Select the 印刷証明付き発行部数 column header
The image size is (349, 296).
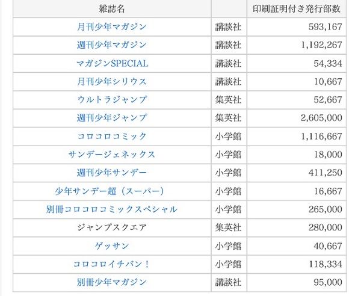pyautogui.click(x=297, y=9)
